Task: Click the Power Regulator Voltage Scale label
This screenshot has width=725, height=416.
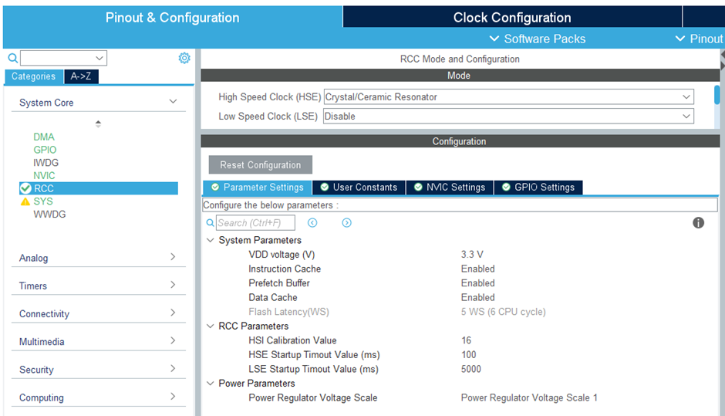Action: tap(312, 397)
